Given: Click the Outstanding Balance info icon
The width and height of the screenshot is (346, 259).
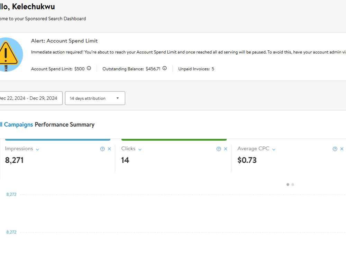Looking at the screenshot, I should (x=165, y=68).
